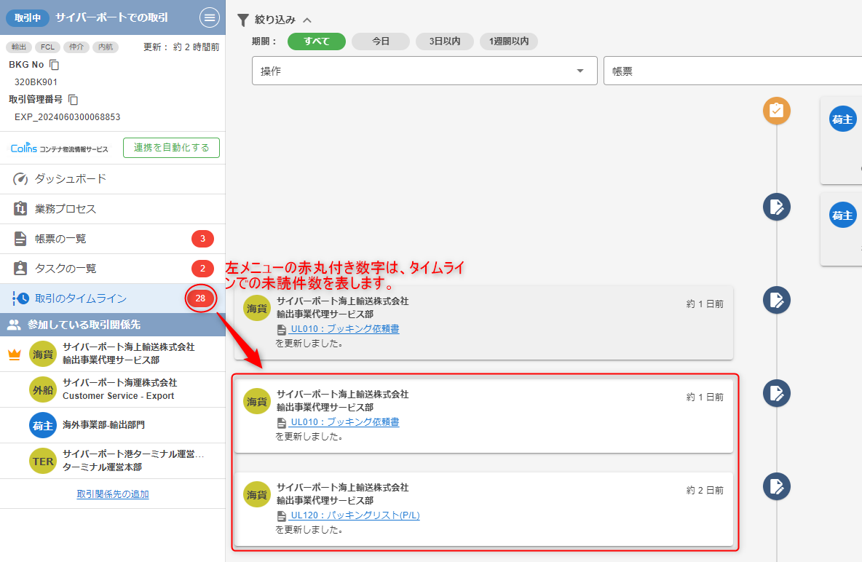Open the 帳票 filter combo box
Screen dimensions: 862x562
(732, 71)
